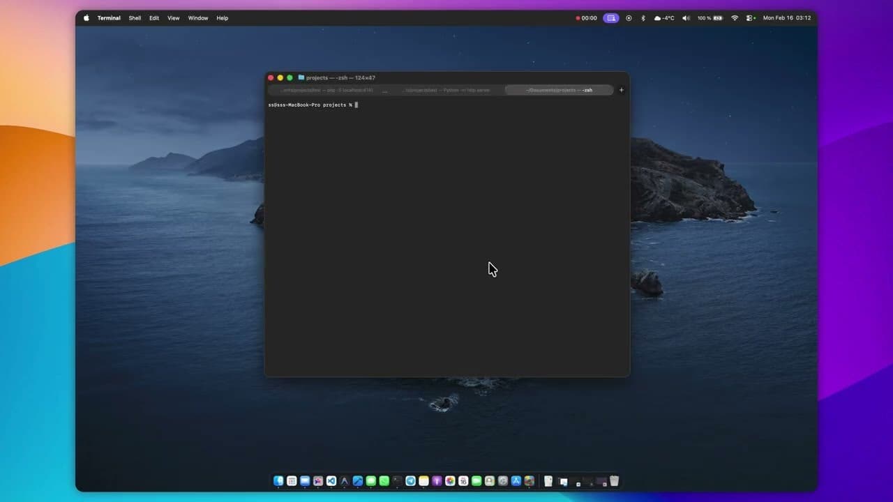Create a new tab with the plus button
Image resolution: width=893 pixels, height=502 pixels.
coord(621,89)
